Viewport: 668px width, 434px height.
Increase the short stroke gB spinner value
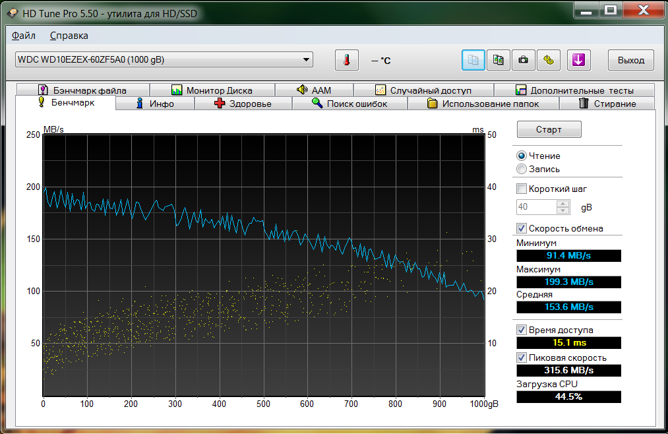click(563, 204)
